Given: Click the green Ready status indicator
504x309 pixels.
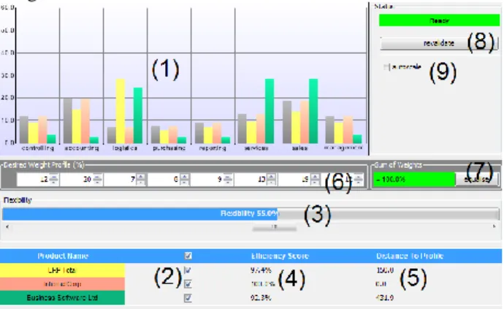Looking at the screenshot, I should click(439, 20).
